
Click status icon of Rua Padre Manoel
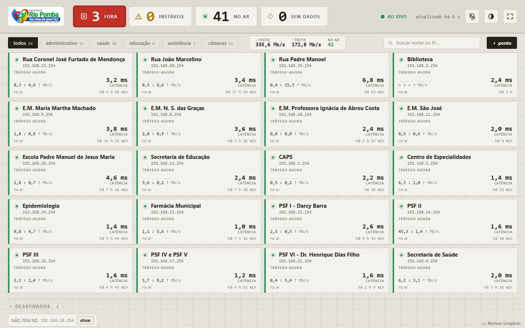[273, 60]
